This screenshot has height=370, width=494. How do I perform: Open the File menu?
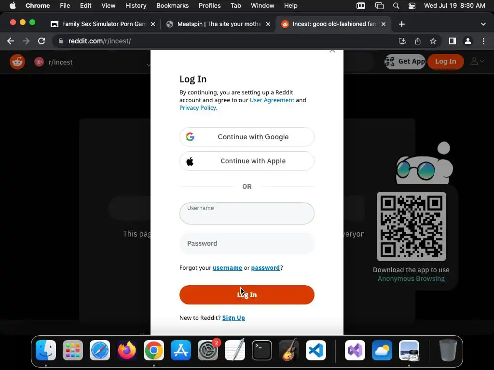(65, 6)
